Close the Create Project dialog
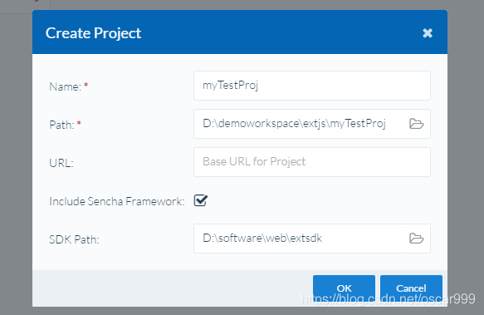 [x=428, y=32]
